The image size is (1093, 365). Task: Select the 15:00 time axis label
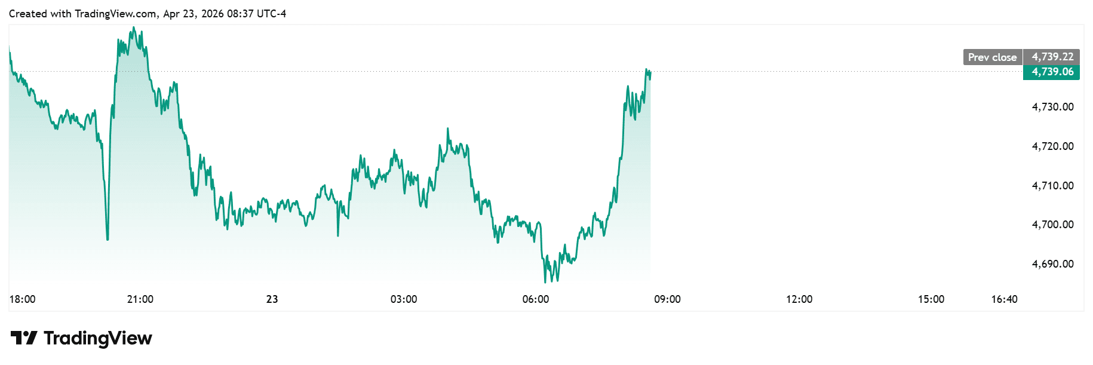(x=931, y=299)
